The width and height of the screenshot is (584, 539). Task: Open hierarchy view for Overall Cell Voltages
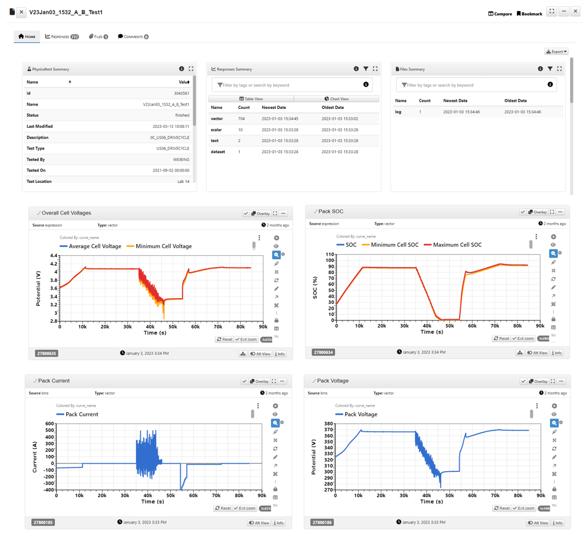(x=243, y=354)
